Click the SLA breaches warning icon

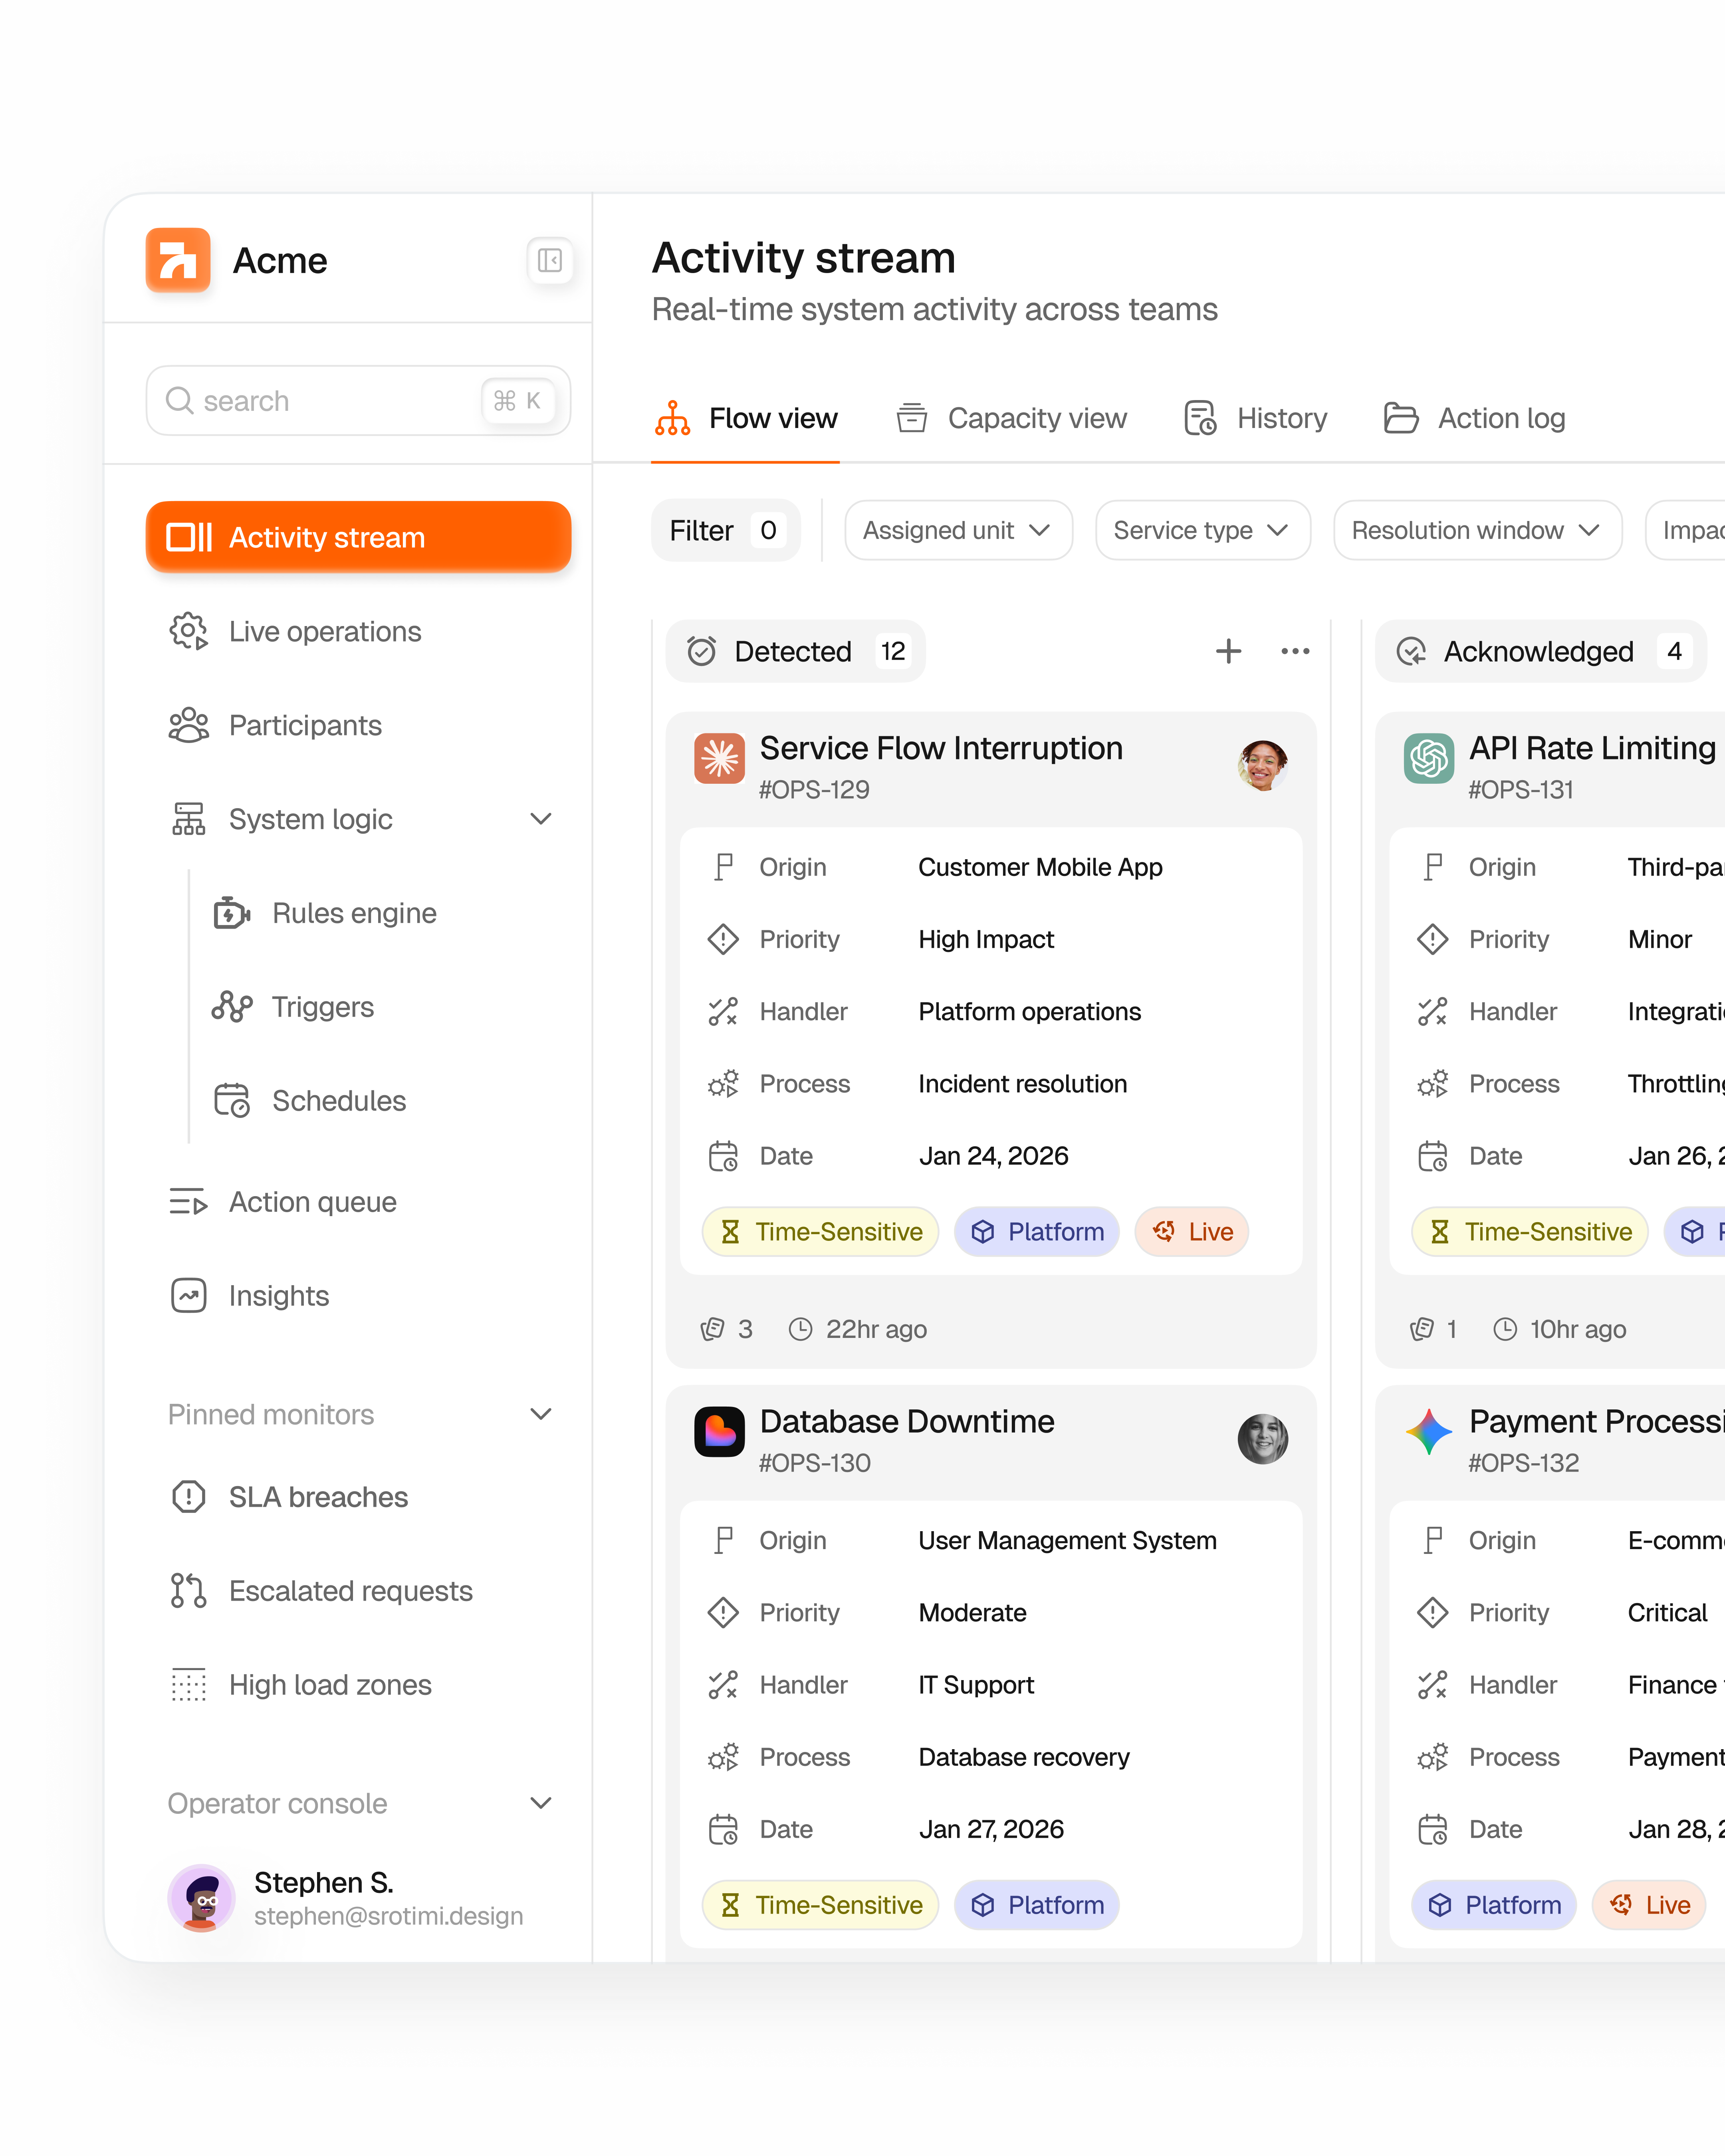(188, 1497)
